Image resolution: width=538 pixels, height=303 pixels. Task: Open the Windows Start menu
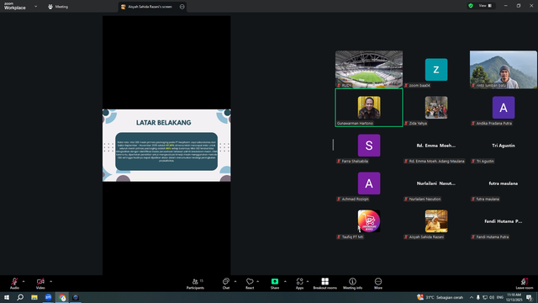pos(7,297)
